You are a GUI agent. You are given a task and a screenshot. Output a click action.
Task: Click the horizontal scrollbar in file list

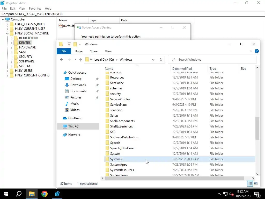174,178
